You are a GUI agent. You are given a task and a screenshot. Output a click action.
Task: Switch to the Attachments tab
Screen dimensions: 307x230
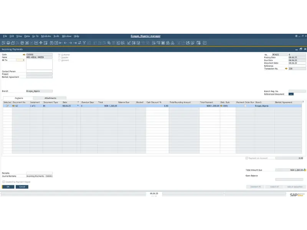(x=50, y=98)
